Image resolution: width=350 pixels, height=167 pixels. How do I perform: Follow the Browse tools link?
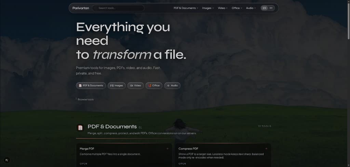(x=85, y=100)
